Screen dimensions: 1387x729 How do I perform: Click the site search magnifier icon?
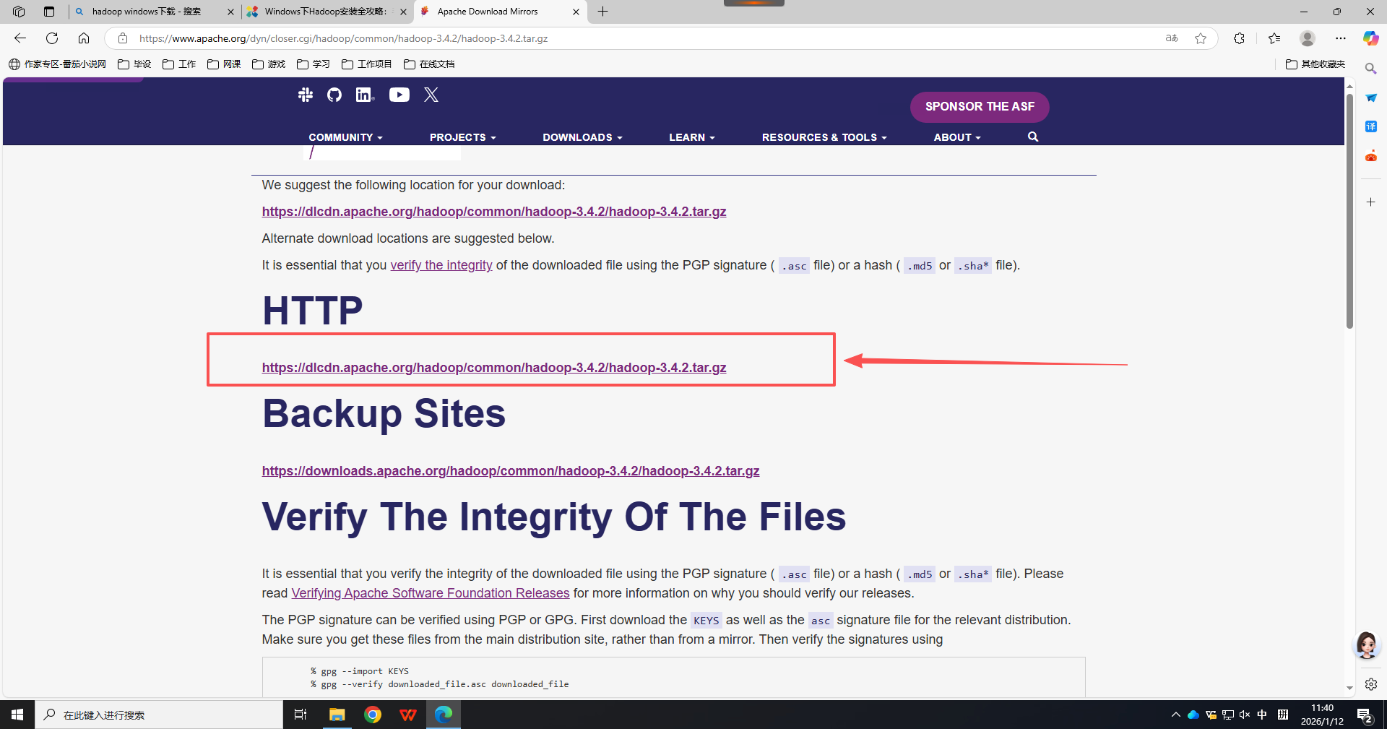click(1033, 137)
